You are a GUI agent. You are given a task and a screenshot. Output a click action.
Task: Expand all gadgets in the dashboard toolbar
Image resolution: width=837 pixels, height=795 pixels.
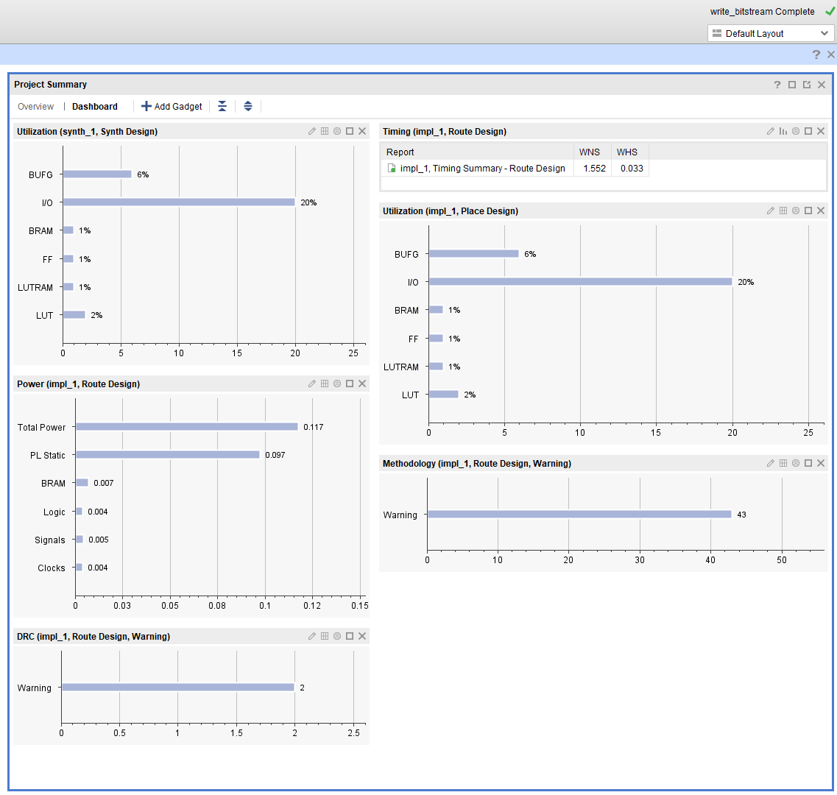(247, 106)
